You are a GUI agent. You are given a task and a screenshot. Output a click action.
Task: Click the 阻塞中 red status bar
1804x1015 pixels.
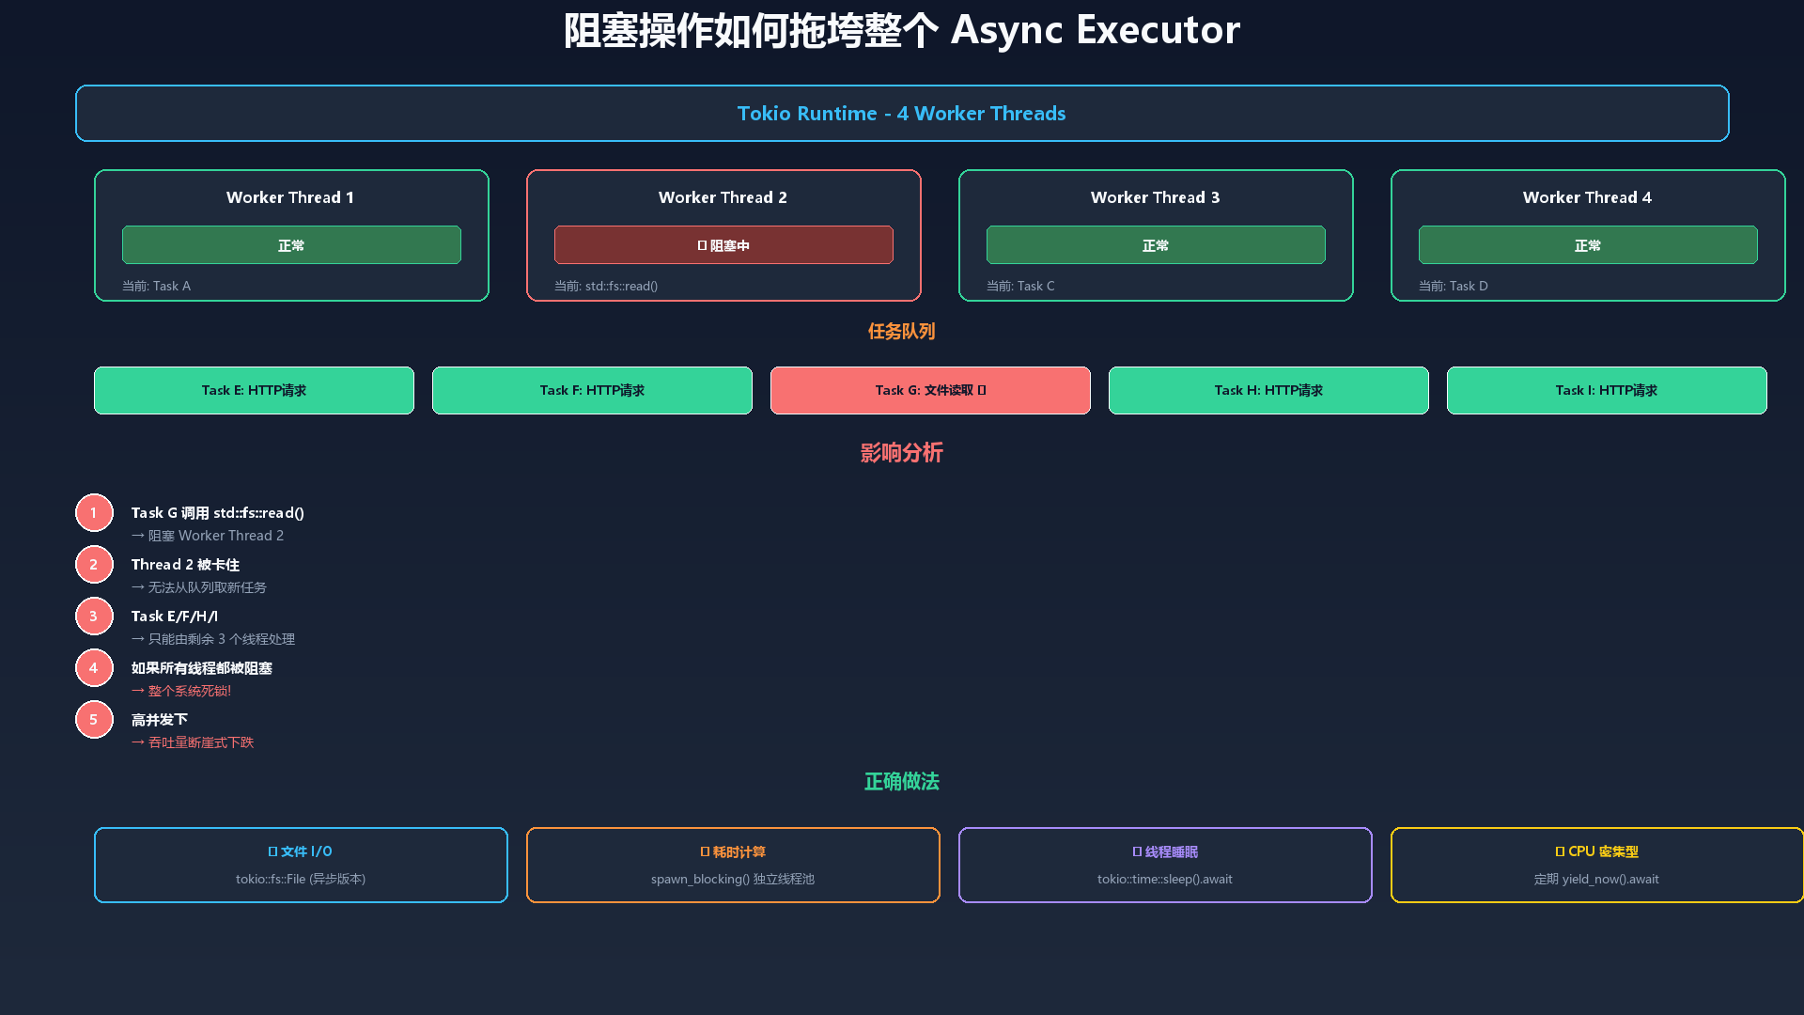tap(723, 245)
